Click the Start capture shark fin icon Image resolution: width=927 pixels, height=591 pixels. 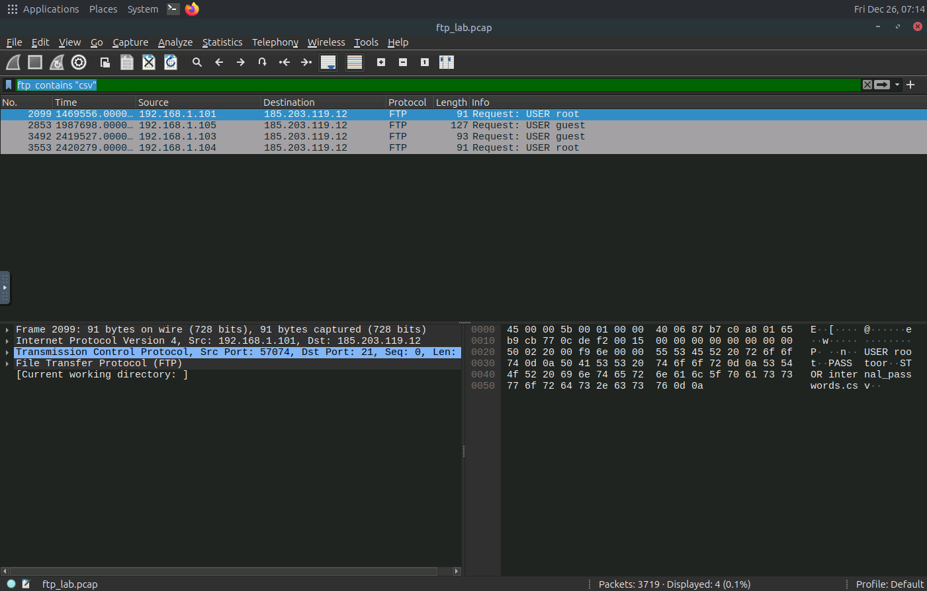pos(13,62)
